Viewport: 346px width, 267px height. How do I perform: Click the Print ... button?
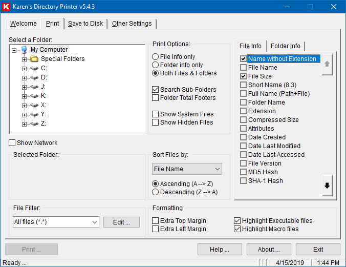point(31,250)
